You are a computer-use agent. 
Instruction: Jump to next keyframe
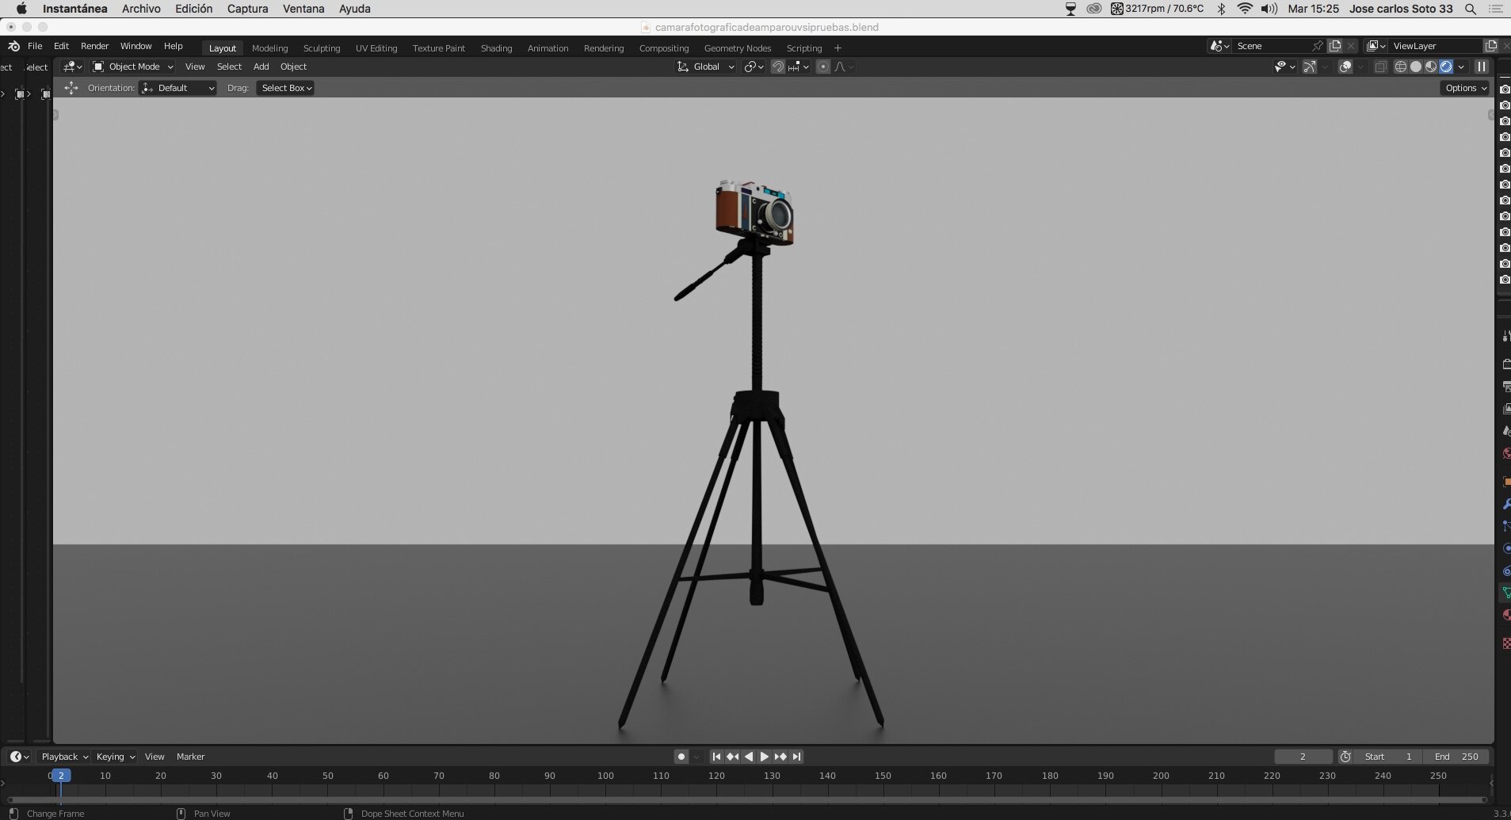point(780,757)
